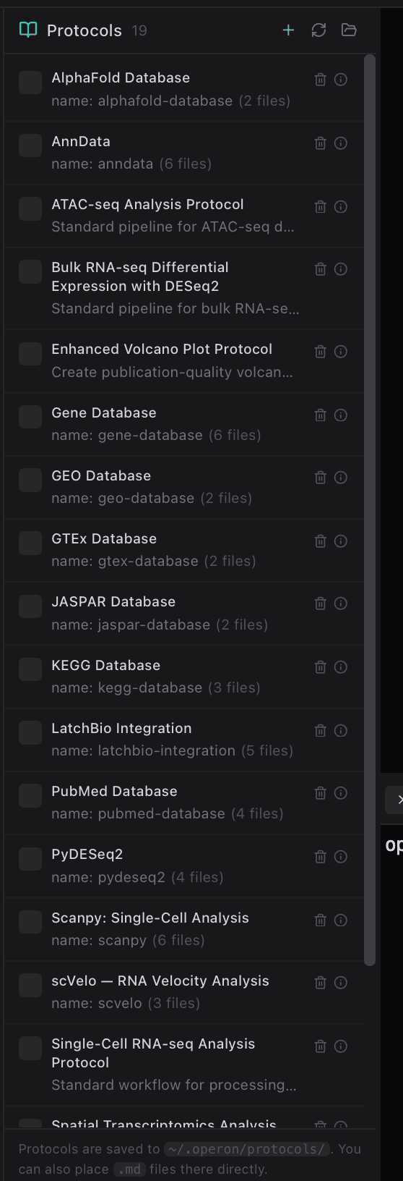Select the scVelo RNA Velocity checkbox
The image size is (403, 1181).
pyautogui.click(x=30, y=986)
